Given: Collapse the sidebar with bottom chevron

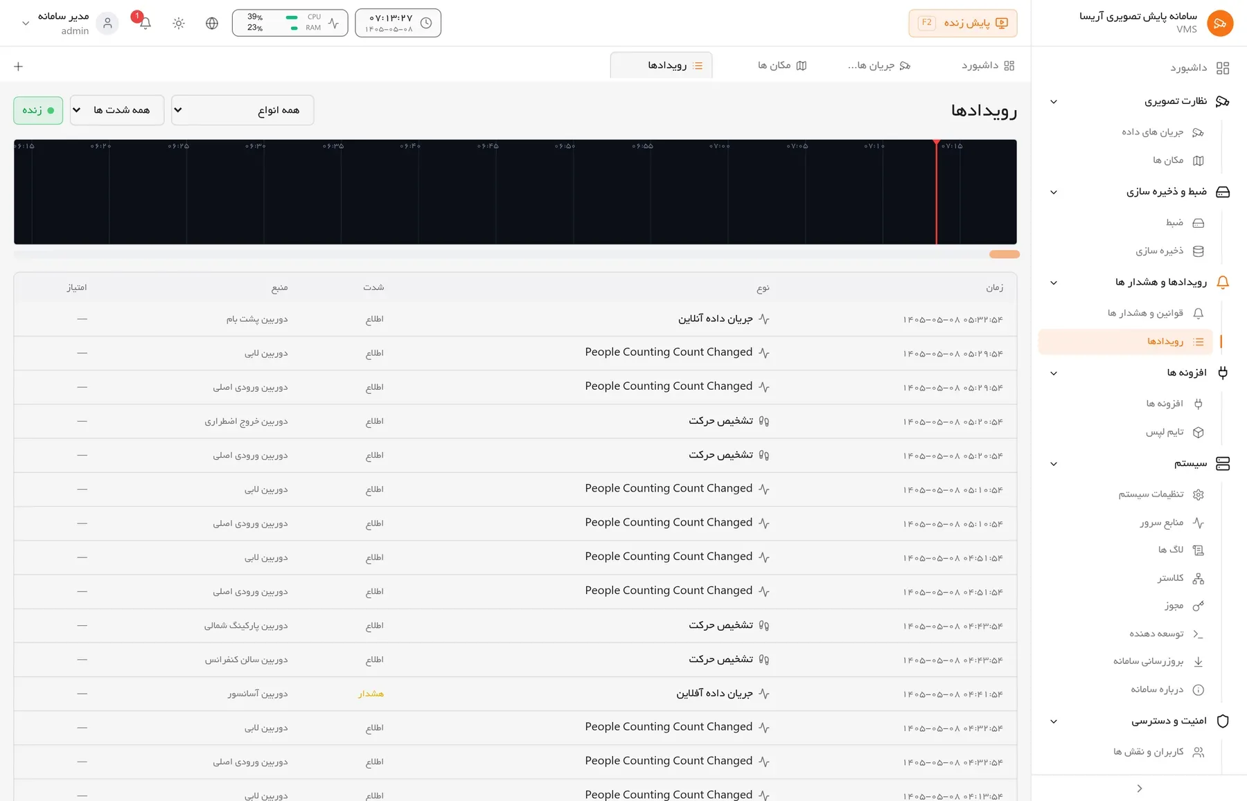Looking at the screenshot, I should coord(1140,789).
